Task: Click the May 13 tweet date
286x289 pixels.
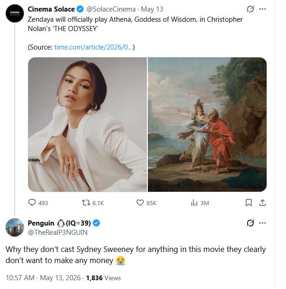Action: [x=152, y=9]
